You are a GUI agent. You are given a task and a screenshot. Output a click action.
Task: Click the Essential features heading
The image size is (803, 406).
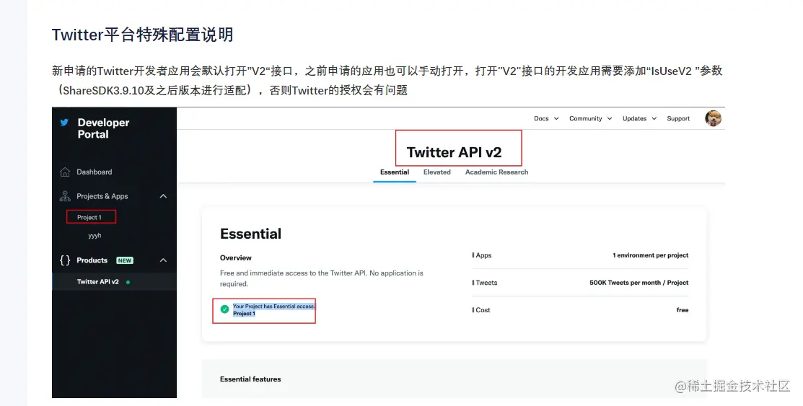pyautogui.click(x=250, y=379)
